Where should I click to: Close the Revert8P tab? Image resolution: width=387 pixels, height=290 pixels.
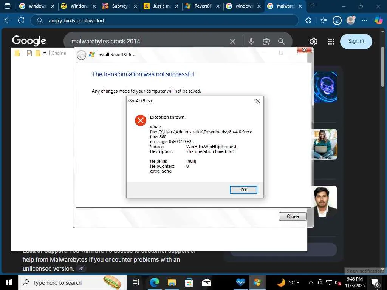pos(218,6)
